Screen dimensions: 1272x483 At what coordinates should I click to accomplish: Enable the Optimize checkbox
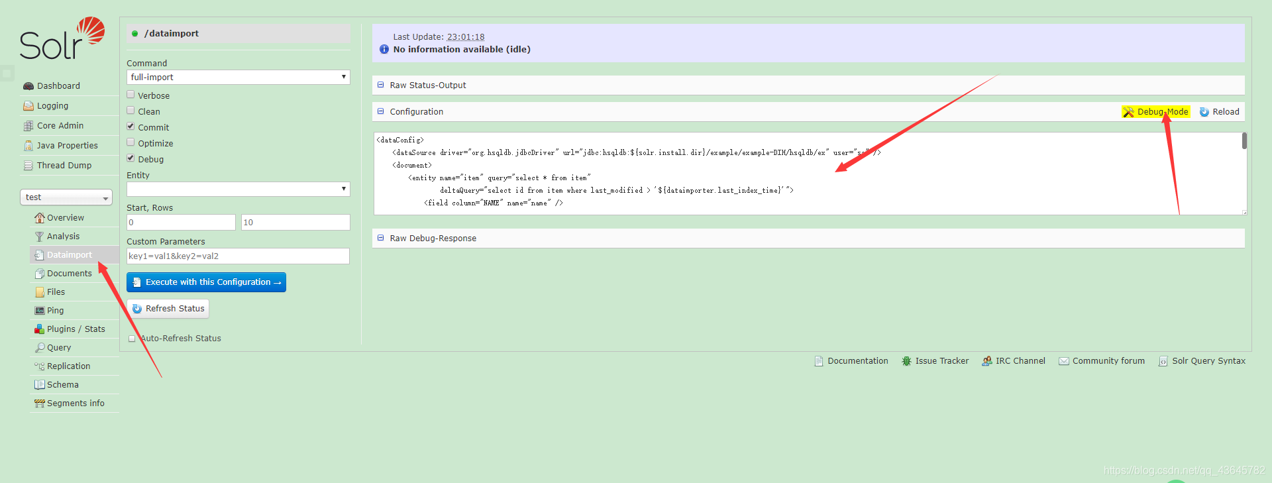(x=131, y=142)
